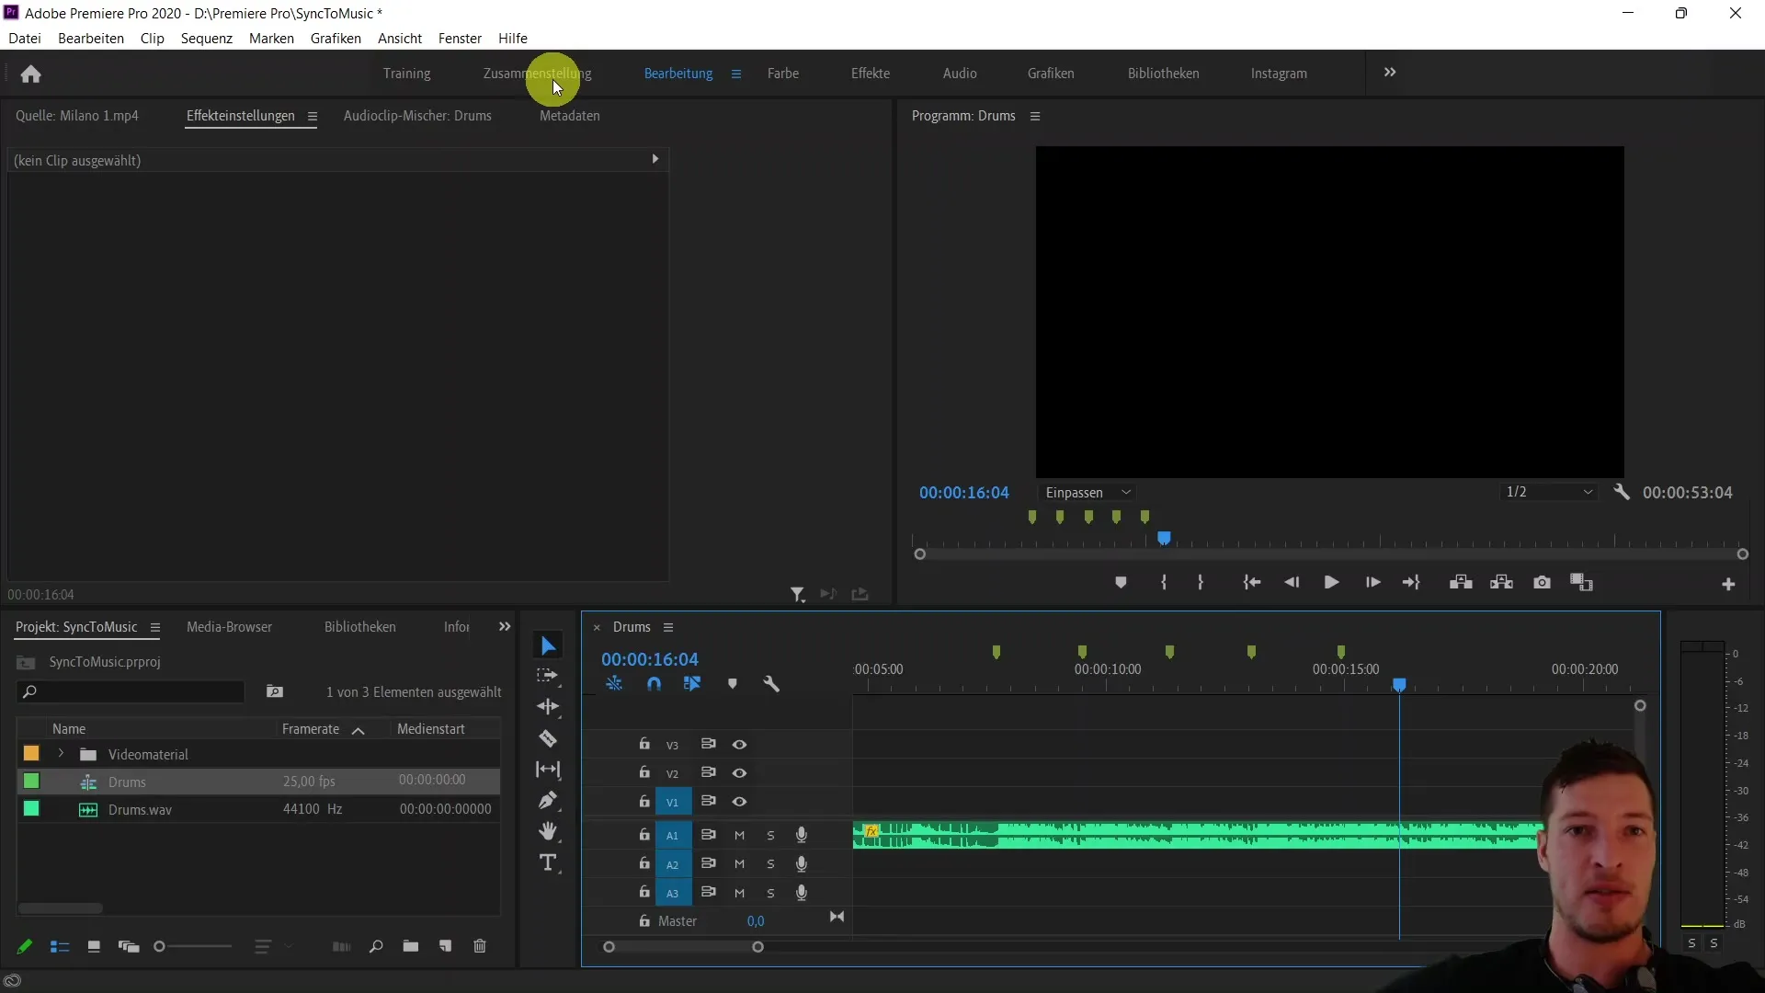Screen dimensions: 1765x993
Task: Open the Fenster menu
Action: coord(460,38)
